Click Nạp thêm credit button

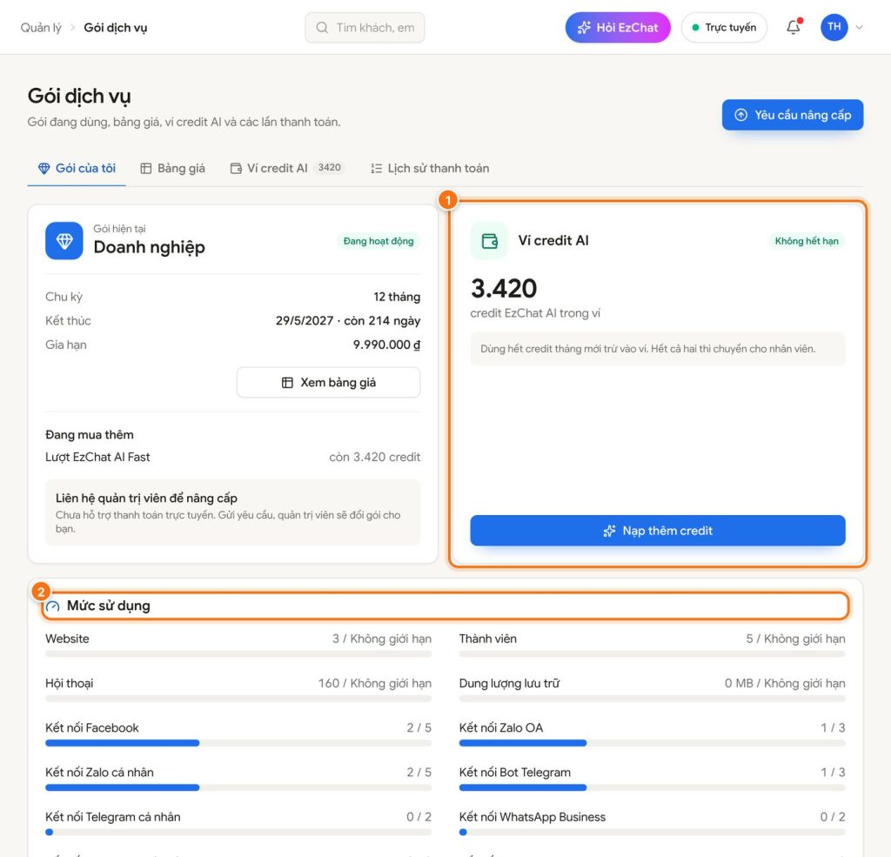[658, 531]
